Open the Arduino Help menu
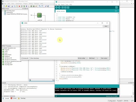Image resolution: width=136 pixels, height=102 pixels. click(71, 5)
